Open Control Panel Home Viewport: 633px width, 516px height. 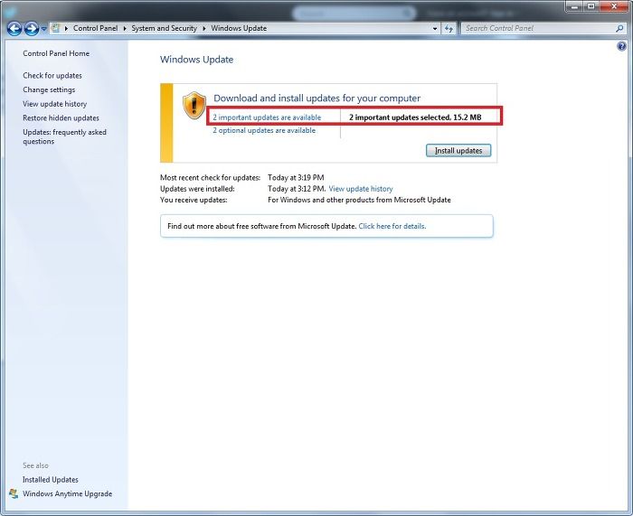point(56,53)
